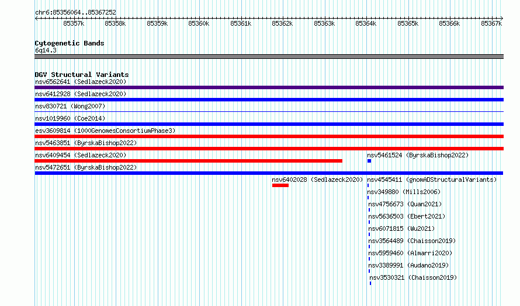Open nsv6402028 (Sedlazeck2020) variant label
The width and height of the screenshot is (520, 306).
coord(317,180)
